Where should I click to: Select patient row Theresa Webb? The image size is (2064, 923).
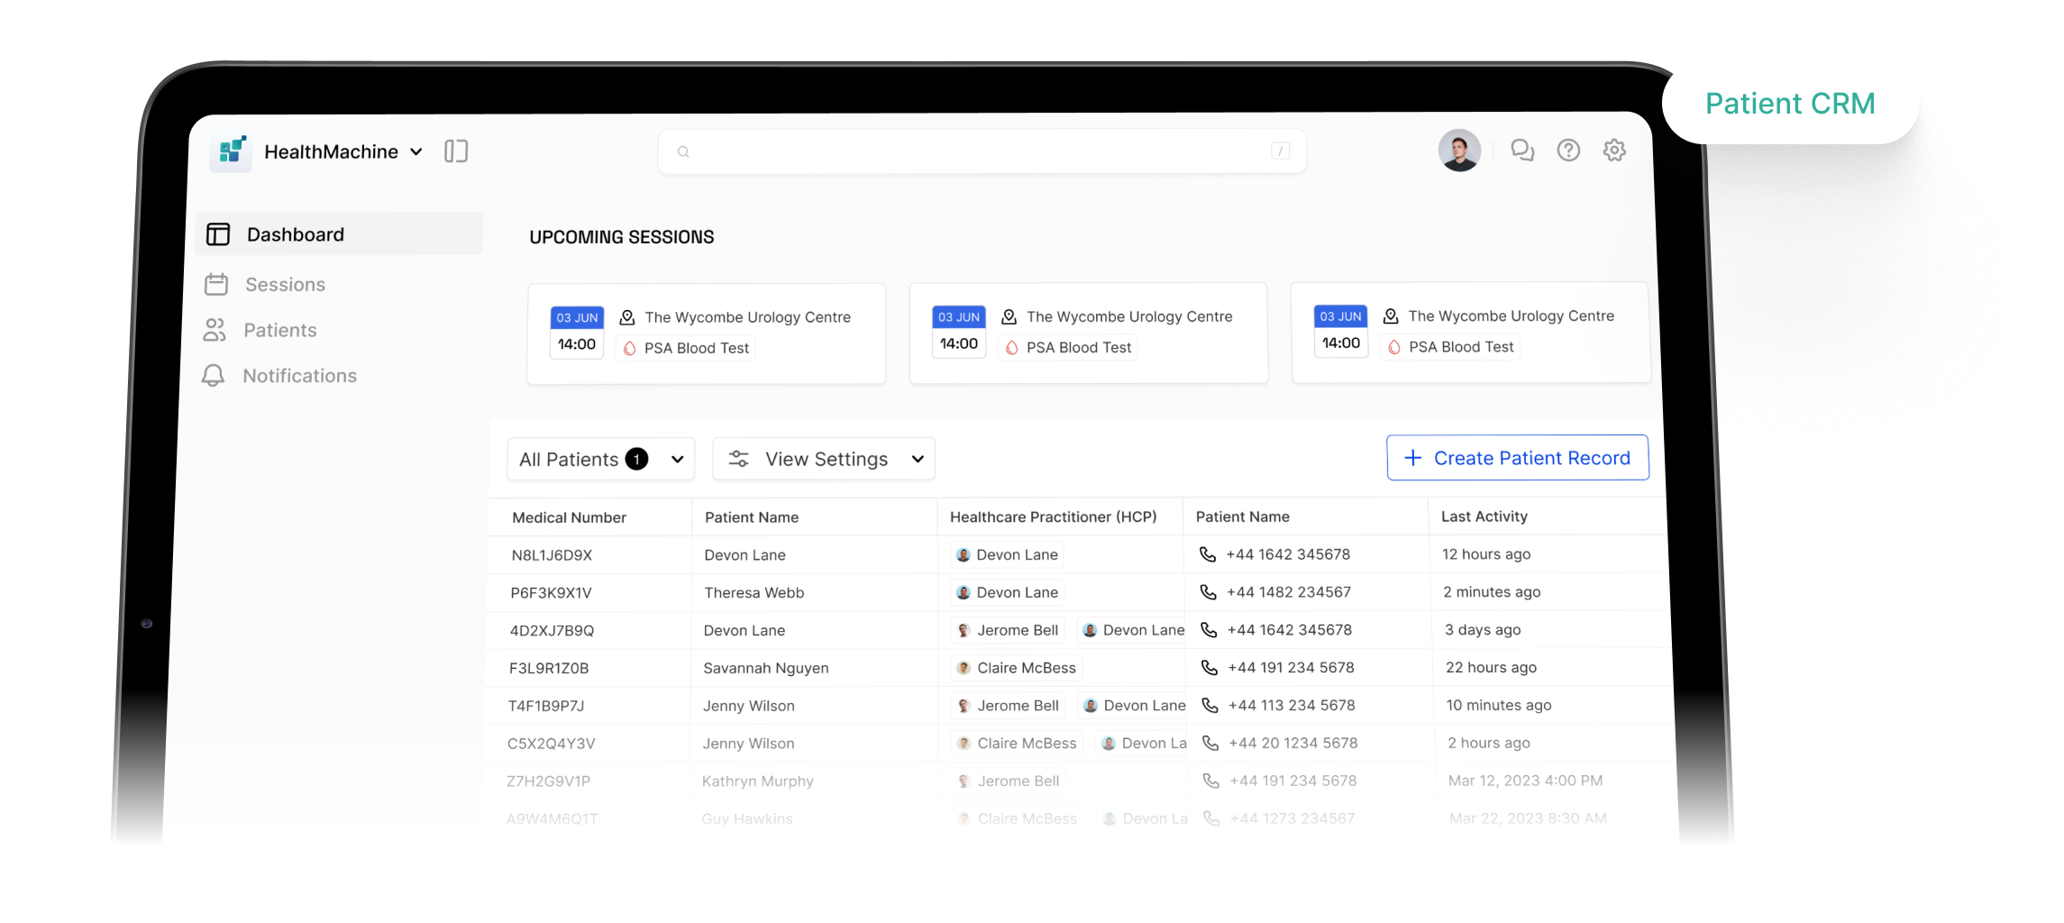(x=754, y=593)
